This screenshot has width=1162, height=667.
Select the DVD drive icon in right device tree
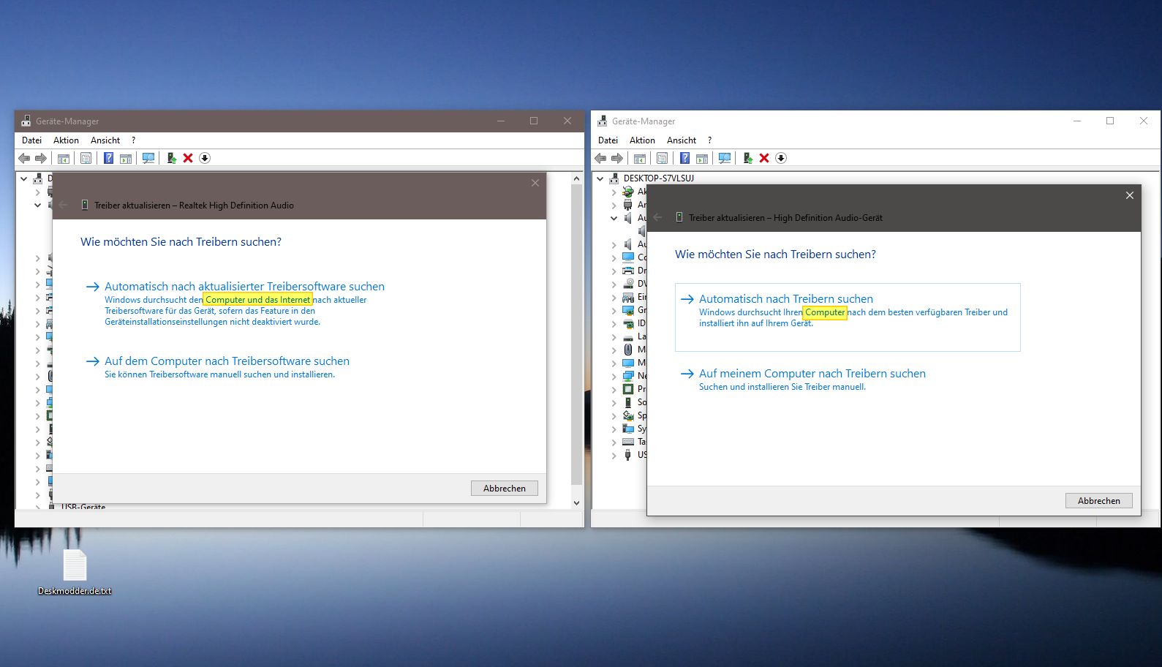pos(628,284)
